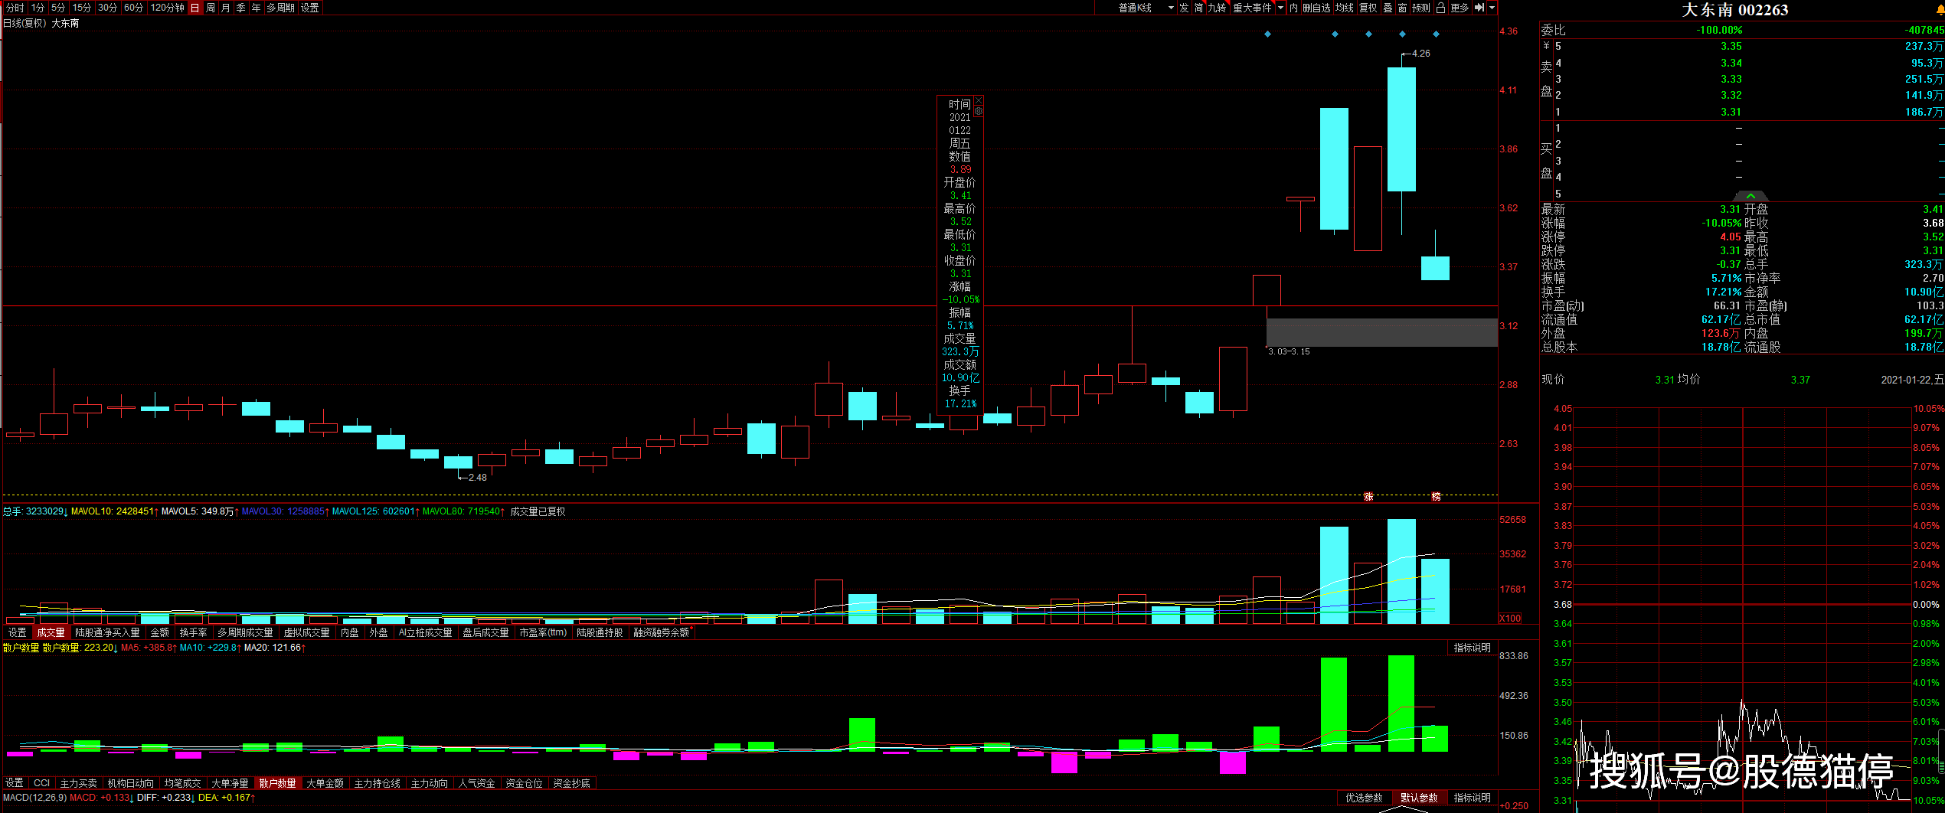This screenshot has height=813, width=1945.
Task: Toggle the 复权 price adjustment button
Action: pos(1368,8)
